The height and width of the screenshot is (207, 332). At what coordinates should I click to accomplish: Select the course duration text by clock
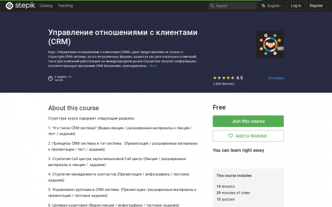(63, 78)
